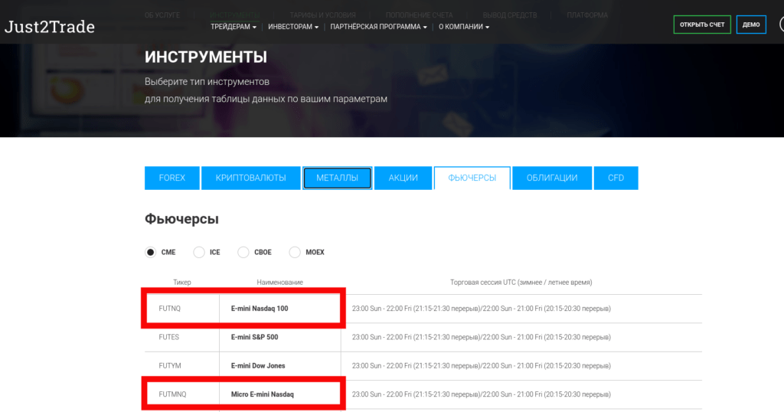This screenshot has height=412, width=784.
Task: Go to the ВЫВОД СРЕДСТВ link
Action: click(x=510, y=15)
